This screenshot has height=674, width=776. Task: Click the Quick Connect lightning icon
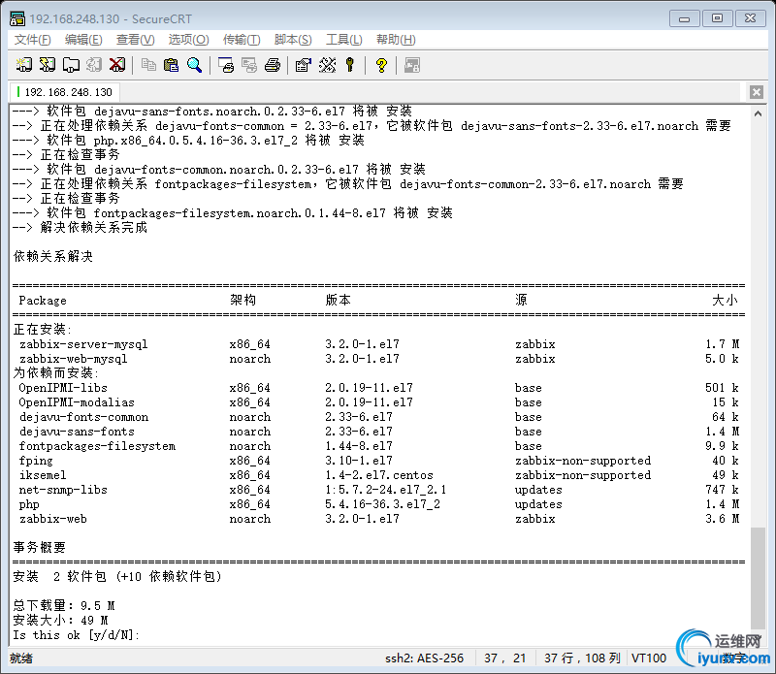click(x=47, y=65)
